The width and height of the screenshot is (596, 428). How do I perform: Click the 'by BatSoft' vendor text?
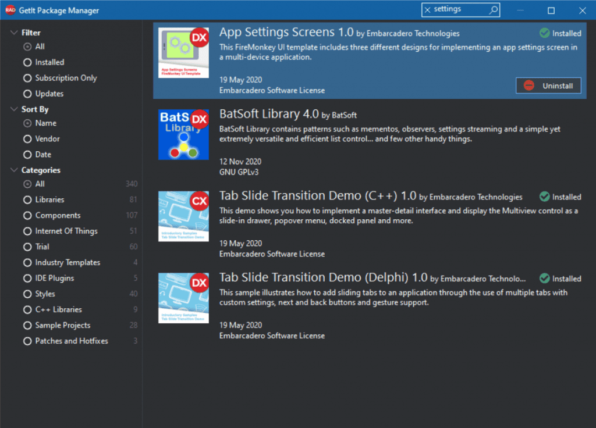[x=339, y=115]
